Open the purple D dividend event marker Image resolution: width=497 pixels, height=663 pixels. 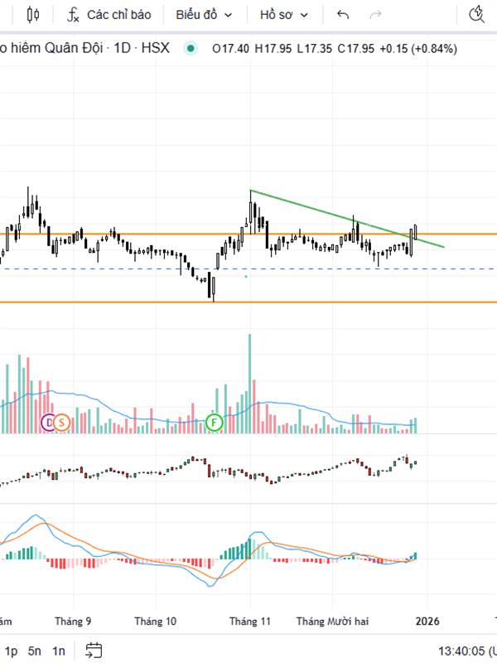(49, 423)
